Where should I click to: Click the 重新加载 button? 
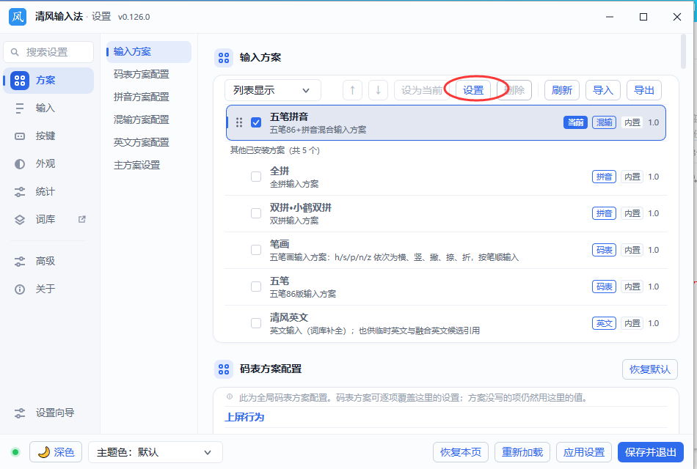[522, 452]
